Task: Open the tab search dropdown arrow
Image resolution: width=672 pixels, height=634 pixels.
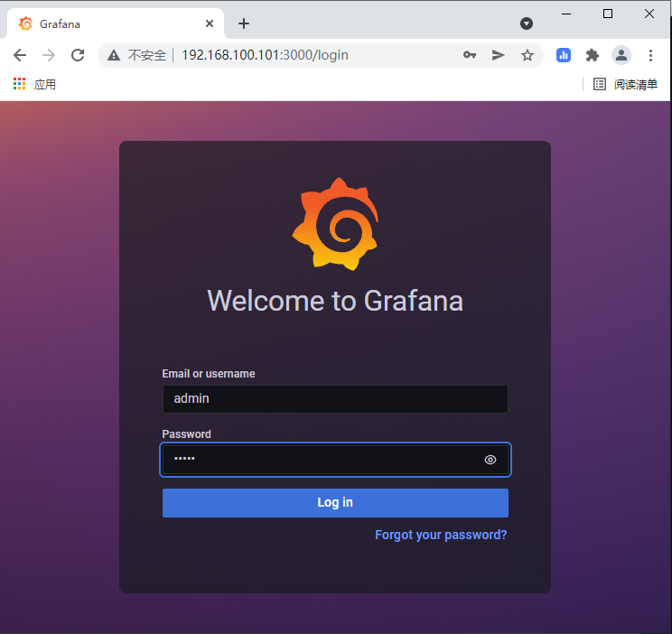Action: point(527,23)
